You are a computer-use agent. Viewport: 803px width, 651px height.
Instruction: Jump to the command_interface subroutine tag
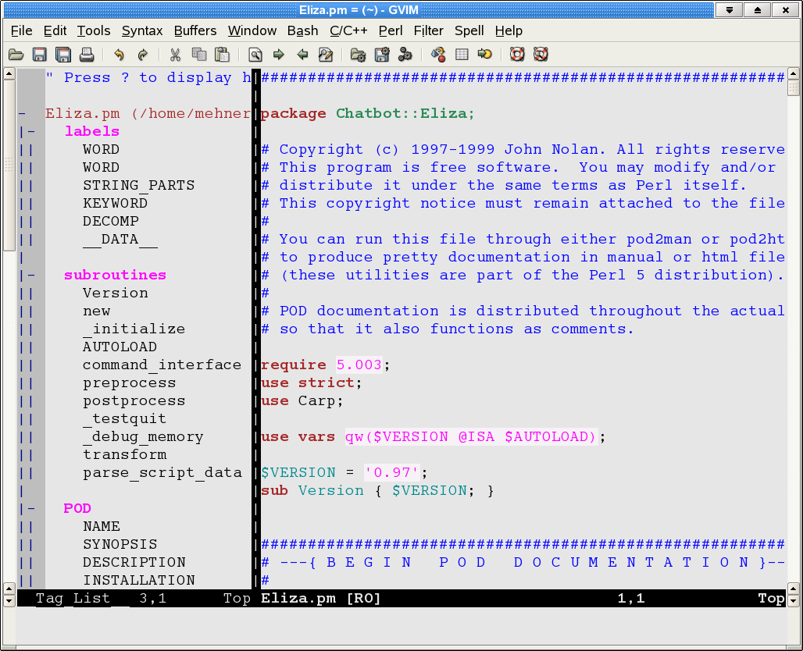[x=162, y=365]
